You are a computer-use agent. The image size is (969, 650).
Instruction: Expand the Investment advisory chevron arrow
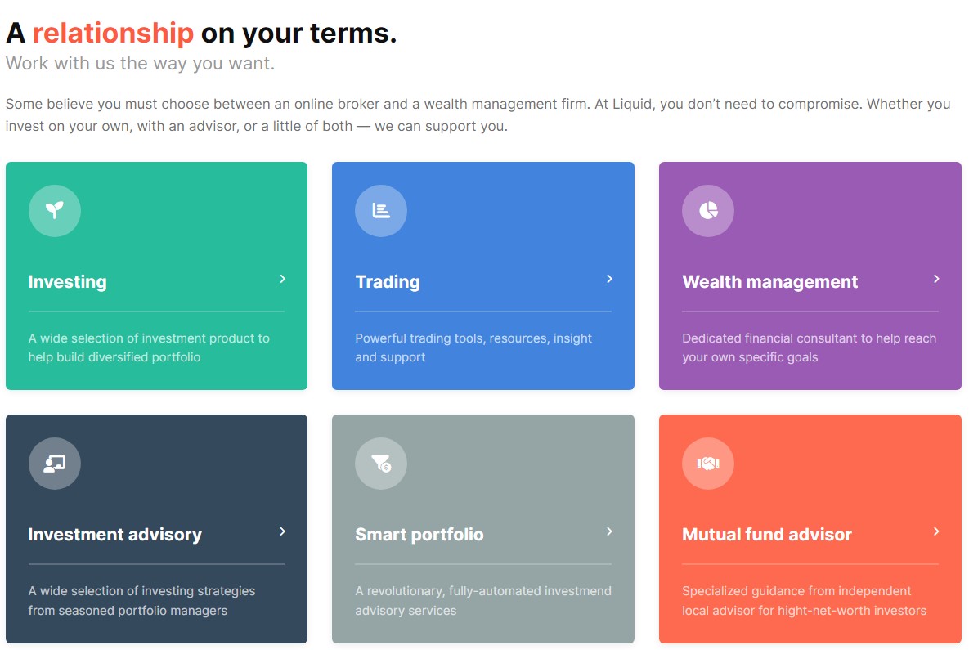click(282, 531)
